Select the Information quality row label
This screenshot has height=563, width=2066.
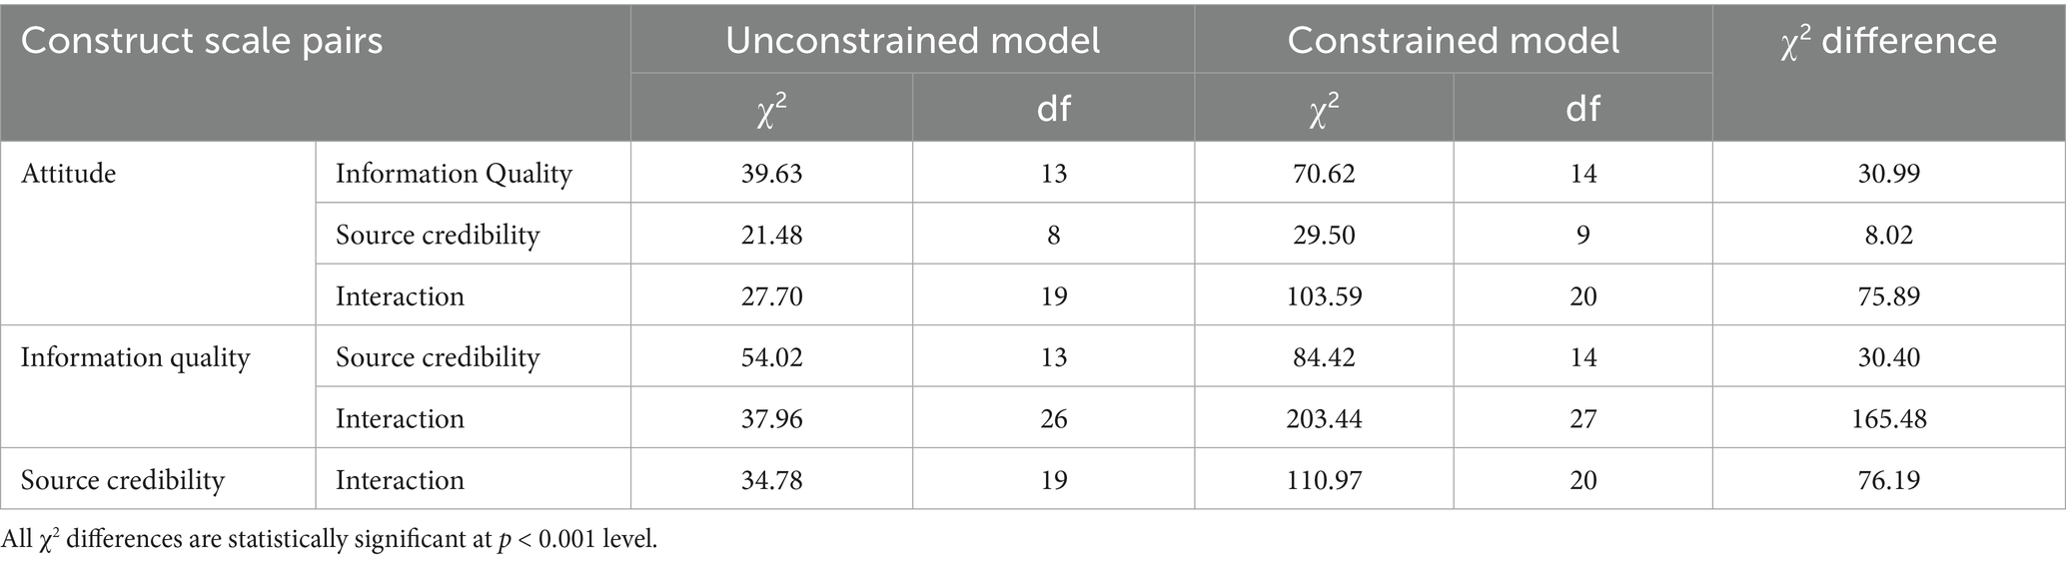click(135, 357)
